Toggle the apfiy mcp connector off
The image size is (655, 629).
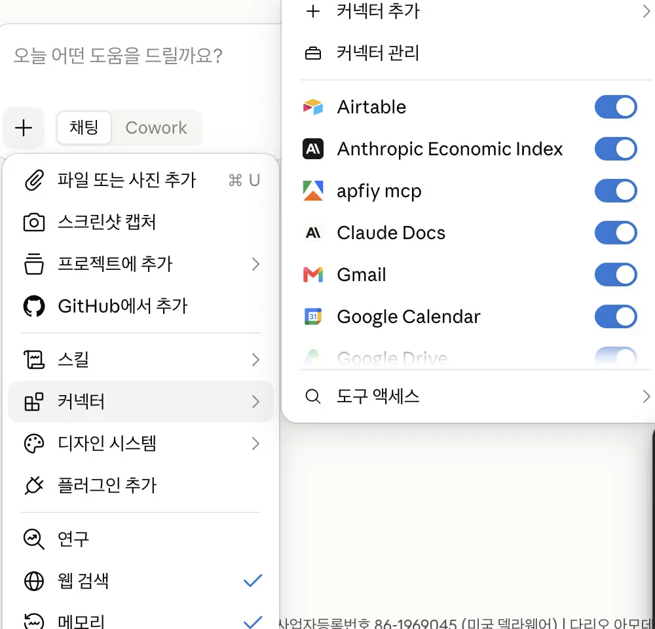coord(616,191)
